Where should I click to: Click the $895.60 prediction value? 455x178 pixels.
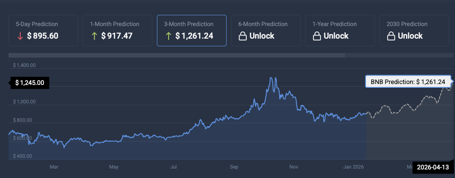[x=43, y=36]
